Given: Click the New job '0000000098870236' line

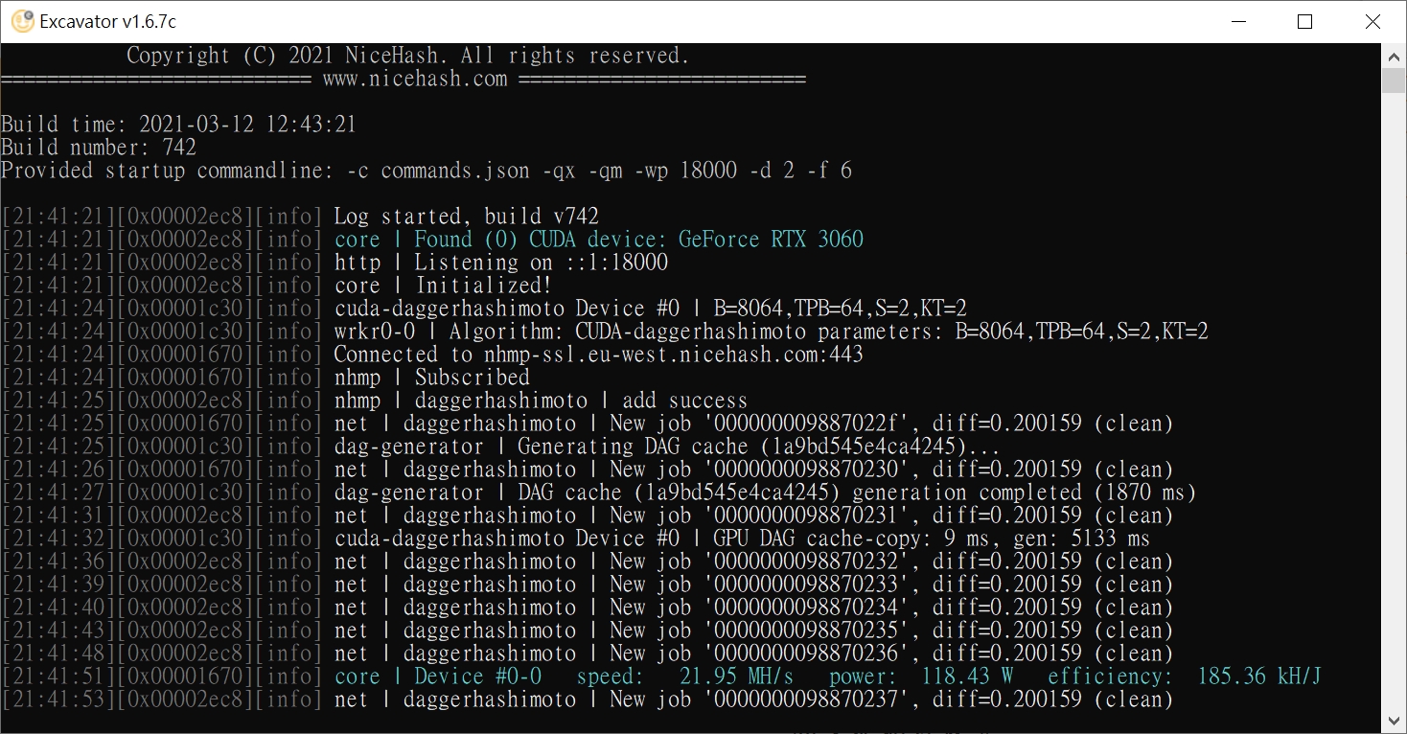Looking at the screenshot, I should (588, 654).
